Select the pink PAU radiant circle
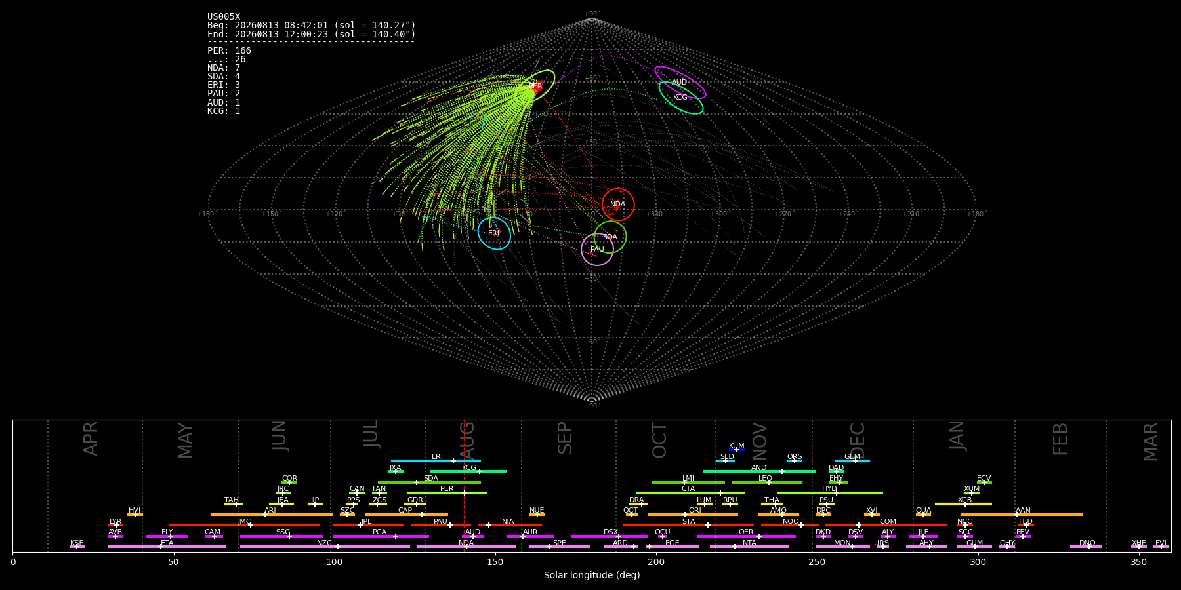Screen dimensions: 1181x590 pos(597,249)
